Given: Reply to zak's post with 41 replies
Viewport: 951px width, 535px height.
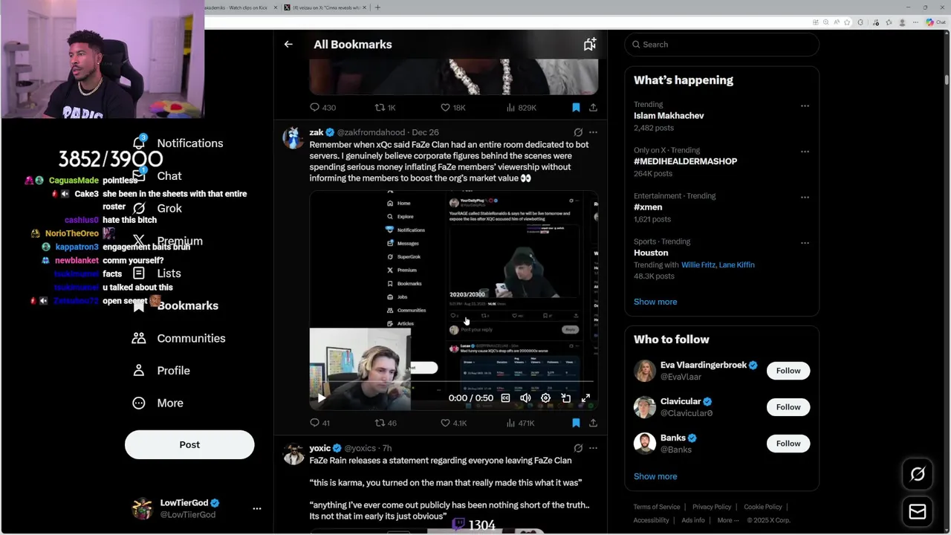Looking at the screenshot, I should tap(320, 423).
